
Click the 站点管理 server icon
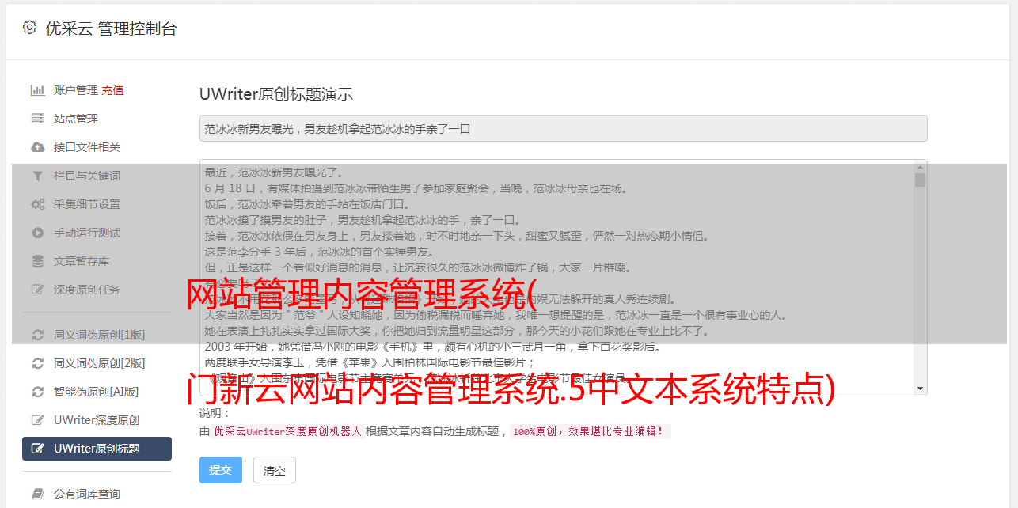click(x=37, y=119)
